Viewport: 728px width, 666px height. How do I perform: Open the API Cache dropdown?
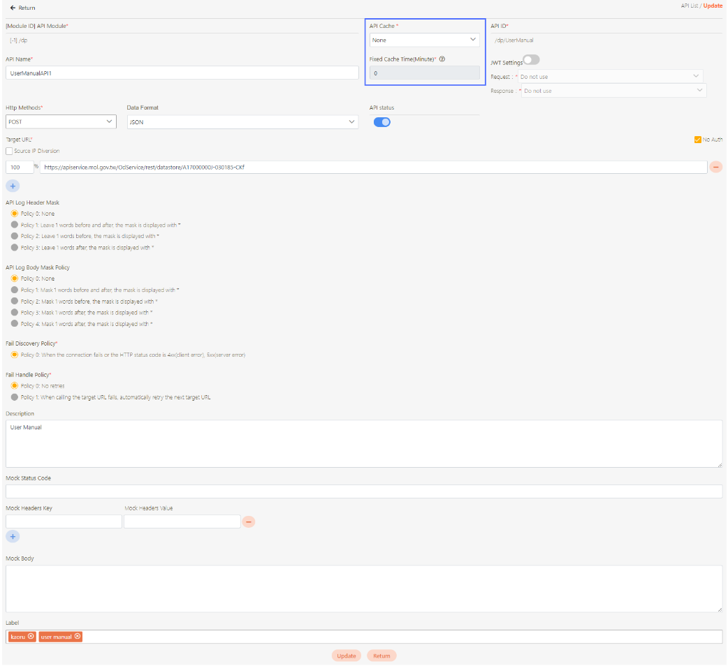click(424, 40)
